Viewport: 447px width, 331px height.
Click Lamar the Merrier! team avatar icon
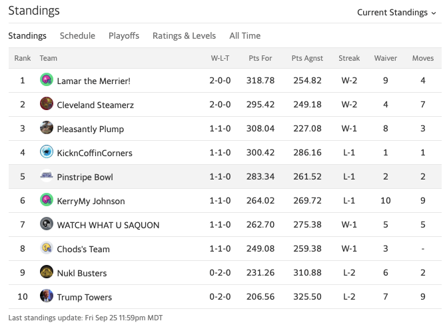47,80
